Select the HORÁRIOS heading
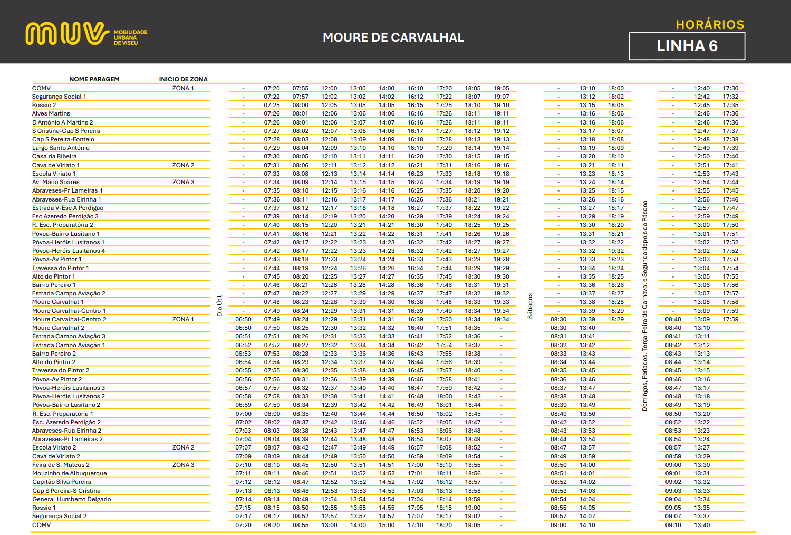This screenshot has height=535, width=791. click(710, 25)
